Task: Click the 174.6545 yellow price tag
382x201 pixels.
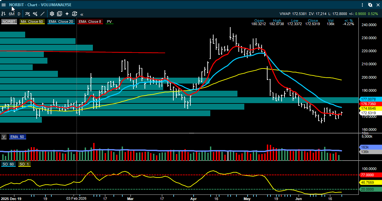Action: pos(370,108)
